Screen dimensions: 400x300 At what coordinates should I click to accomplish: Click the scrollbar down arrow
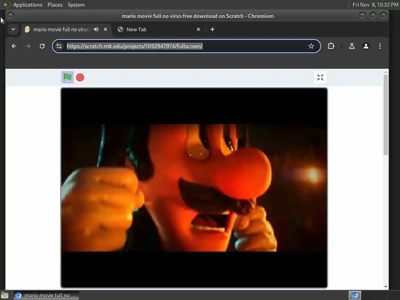[x=386, y=287]
